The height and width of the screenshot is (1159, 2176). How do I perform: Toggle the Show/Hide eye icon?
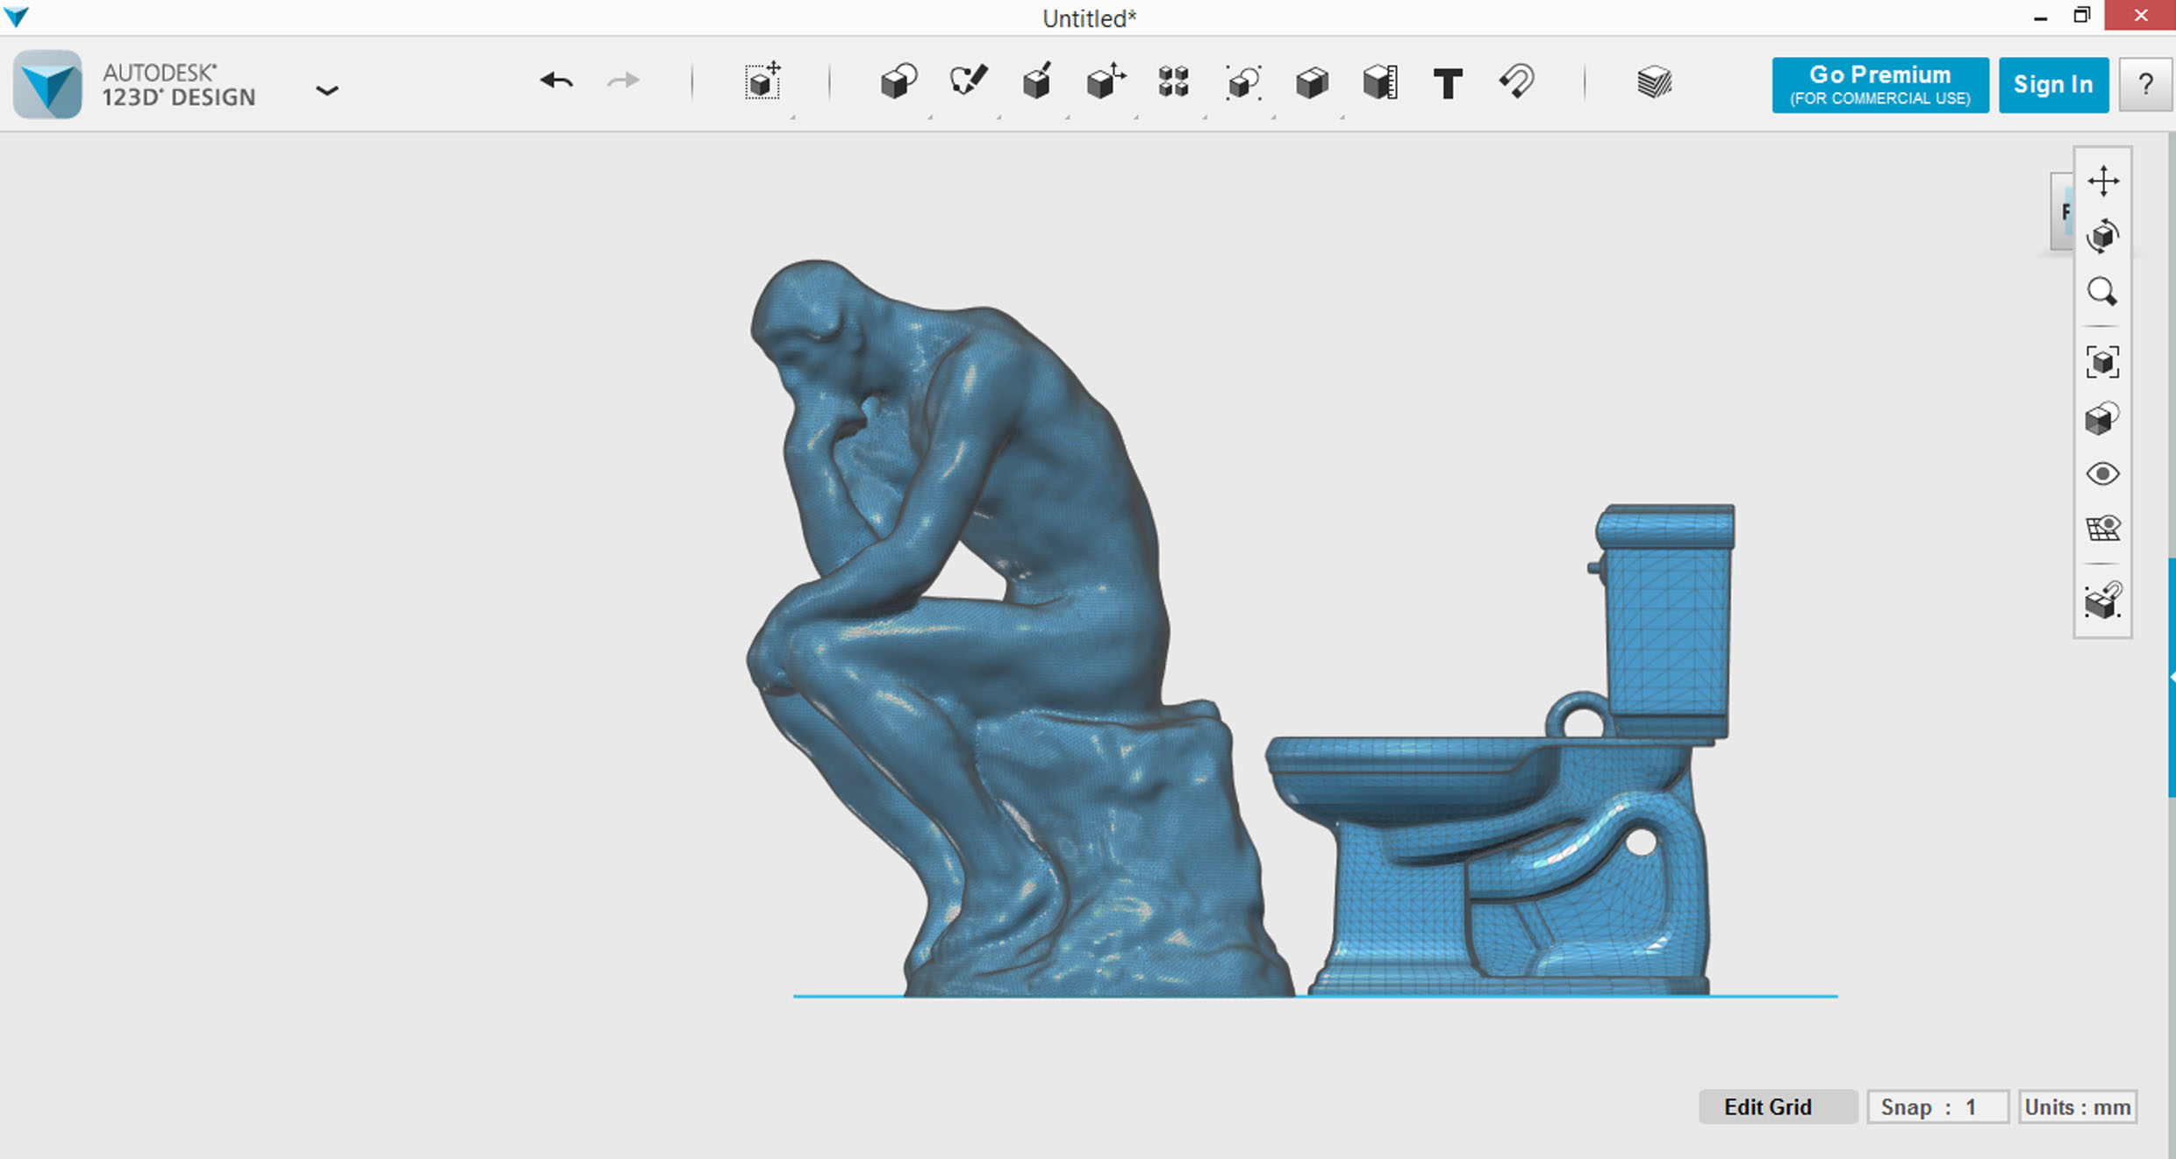pyautogui.click(x=2102, y=474)
